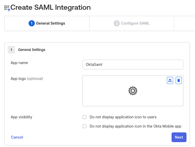Open the General Settings step tab label
Image resolution: width=195 pixels, height=147 pixels.
click(x=50, y=23)
